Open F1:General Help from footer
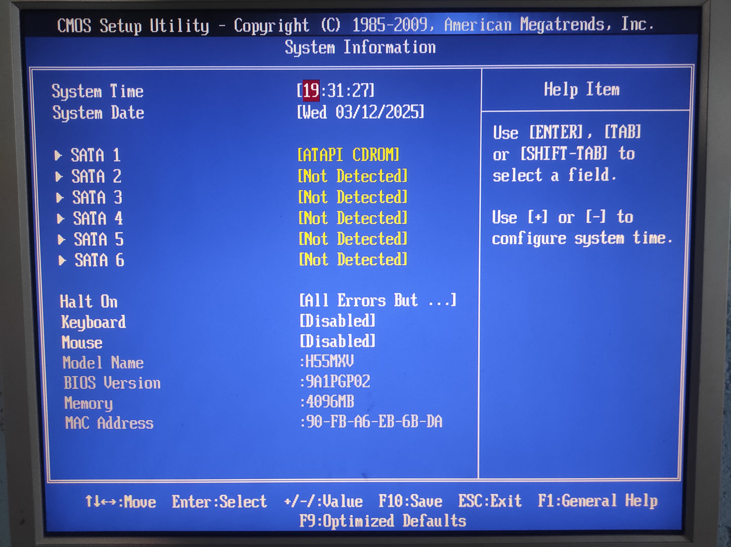731x547 pixels. [x=597, y=501]
